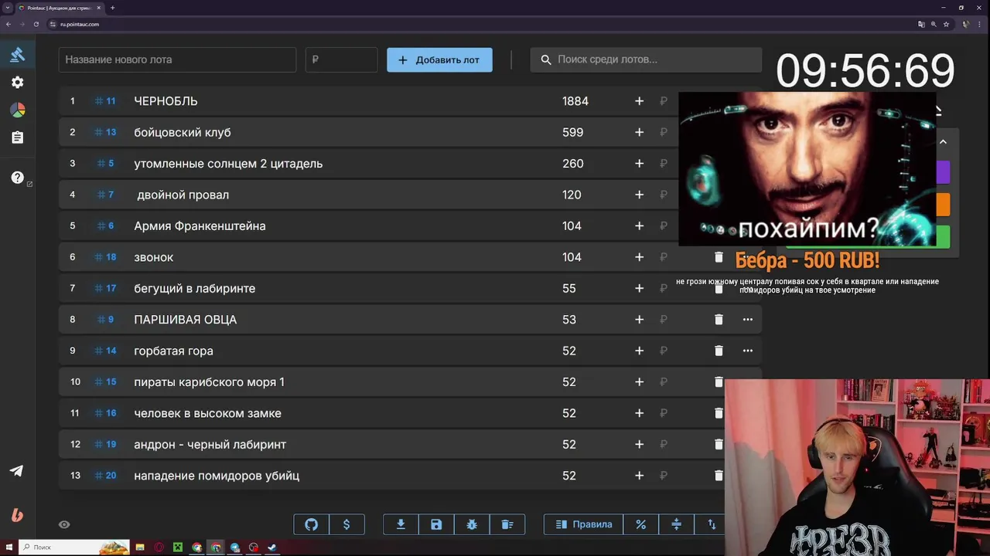
Task: Open the GitHub icon button
Action: [x=311, y=524]
